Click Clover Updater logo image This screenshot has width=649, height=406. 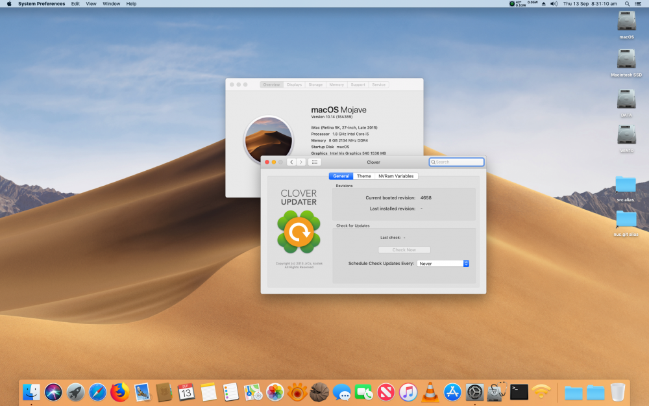pyautogui.click(x=299, y=232)
